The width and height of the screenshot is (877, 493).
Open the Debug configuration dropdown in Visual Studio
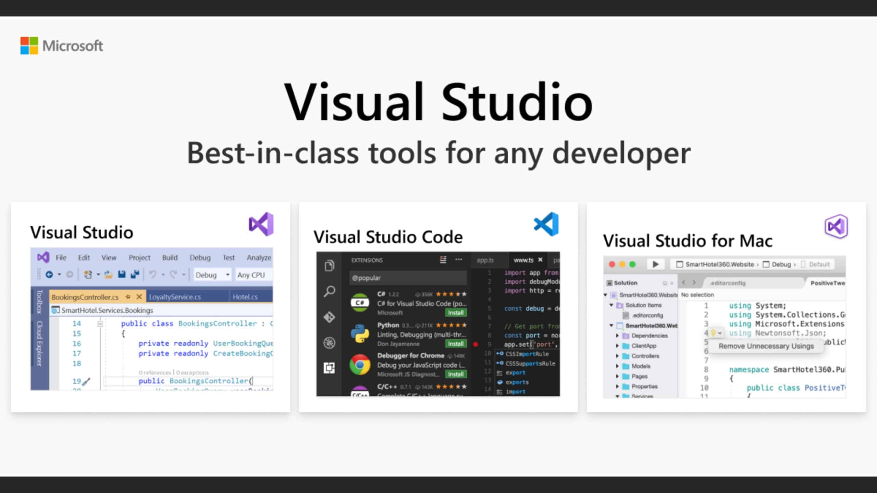point(212,275)
